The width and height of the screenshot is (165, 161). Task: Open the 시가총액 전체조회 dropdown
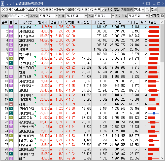click(147, 16)
